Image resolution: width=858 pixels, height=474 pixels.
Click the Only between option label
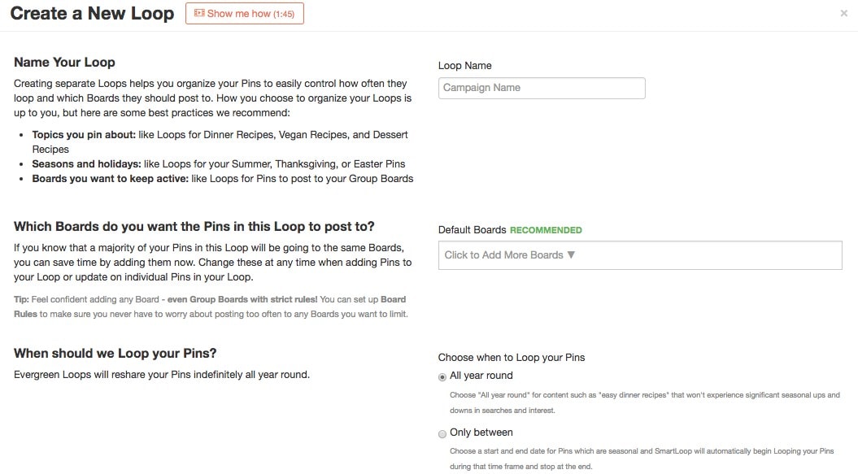click(481, 433)
